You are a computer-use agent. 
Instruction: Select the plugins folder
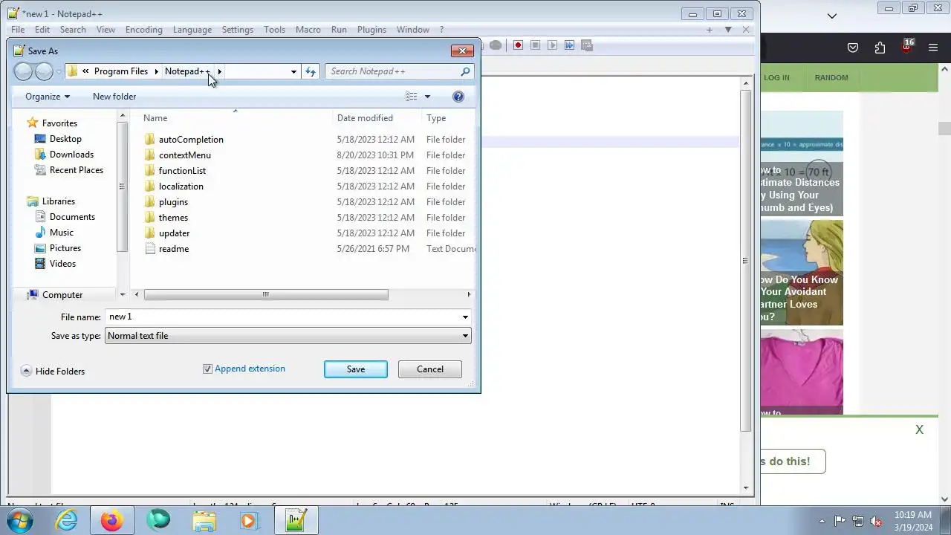[x=173, y=202]
